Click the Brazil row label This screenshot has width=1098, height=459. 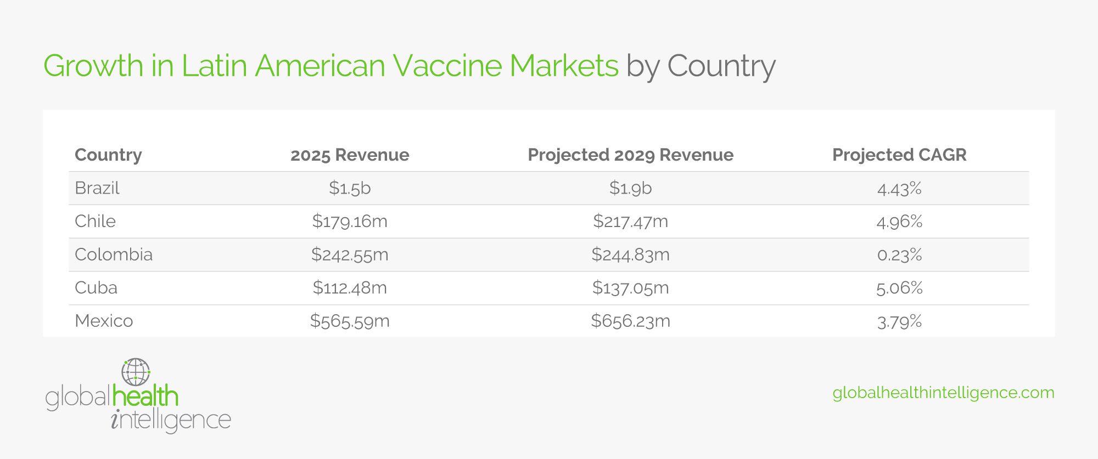tap(97, 188)
